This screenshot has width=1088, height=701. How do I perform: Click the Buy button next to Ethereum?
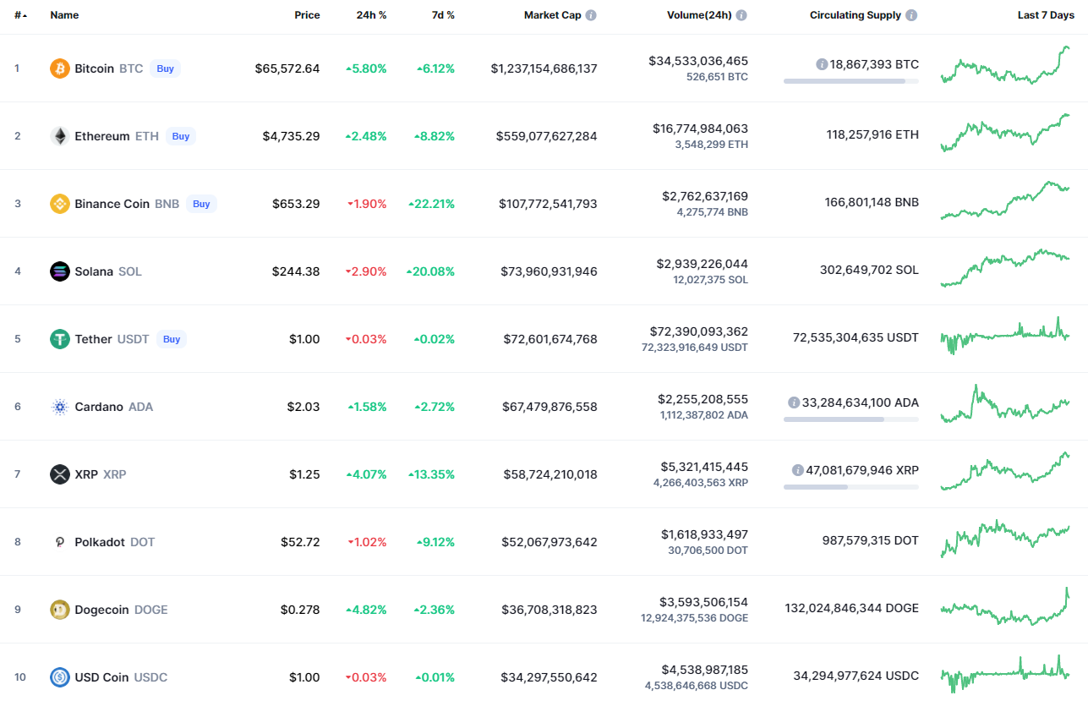click(x=181, y=136)
